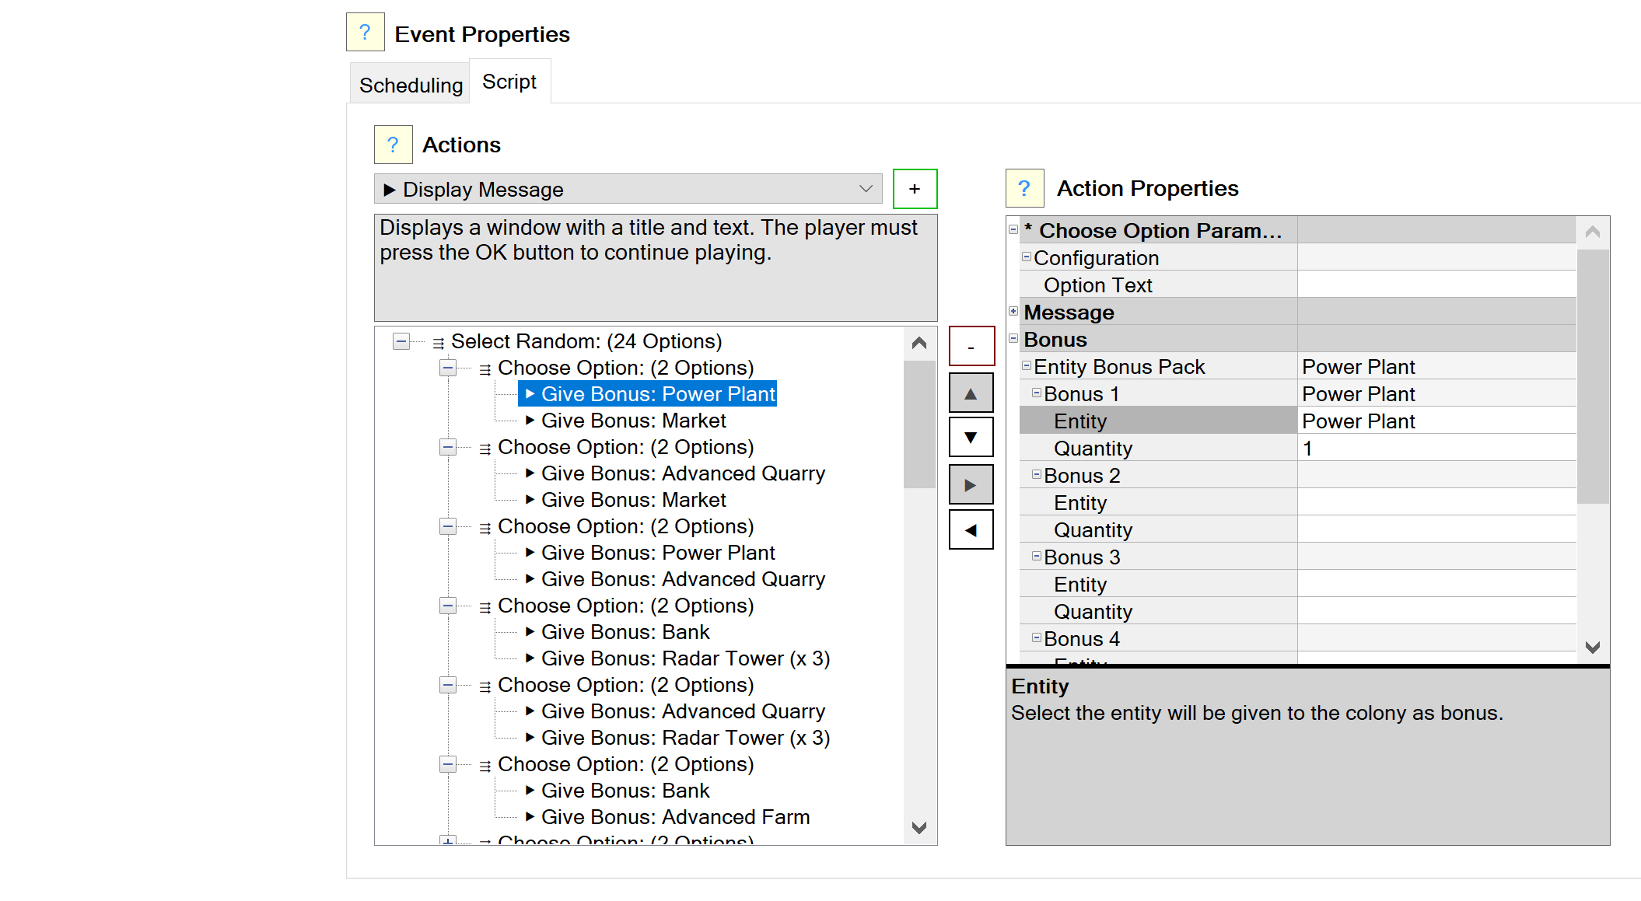The height and width of the screenshot is (901, 1641).
Task: Outdent action with the left arrow button
Action: point(971,530)
